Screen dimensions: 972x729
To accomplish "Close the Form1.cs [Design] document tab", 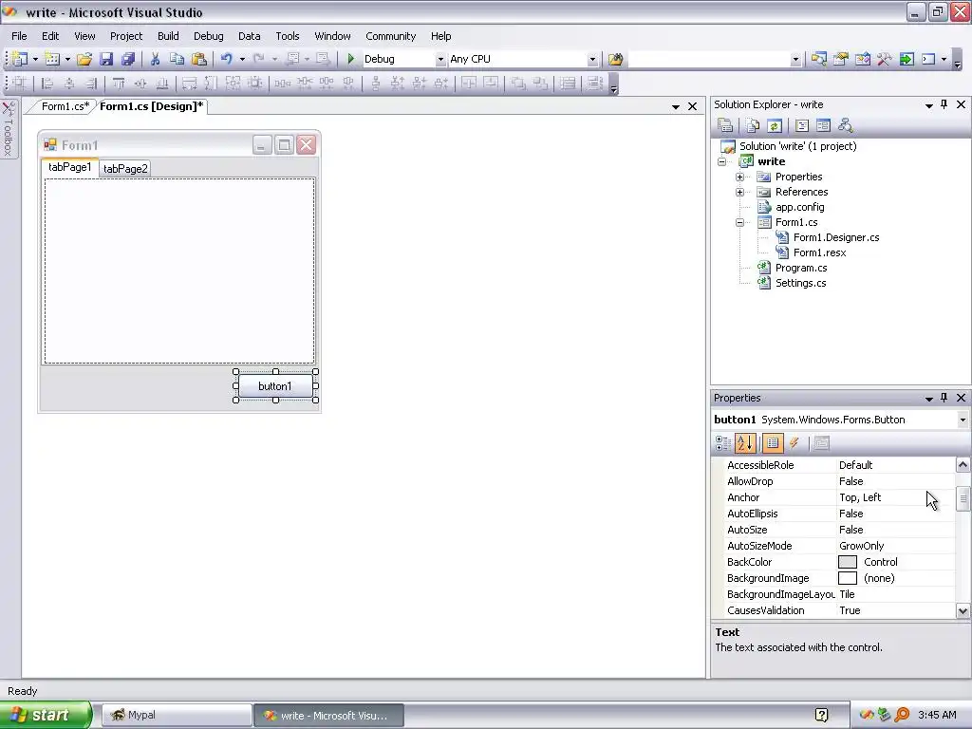I will pos(692,106).
